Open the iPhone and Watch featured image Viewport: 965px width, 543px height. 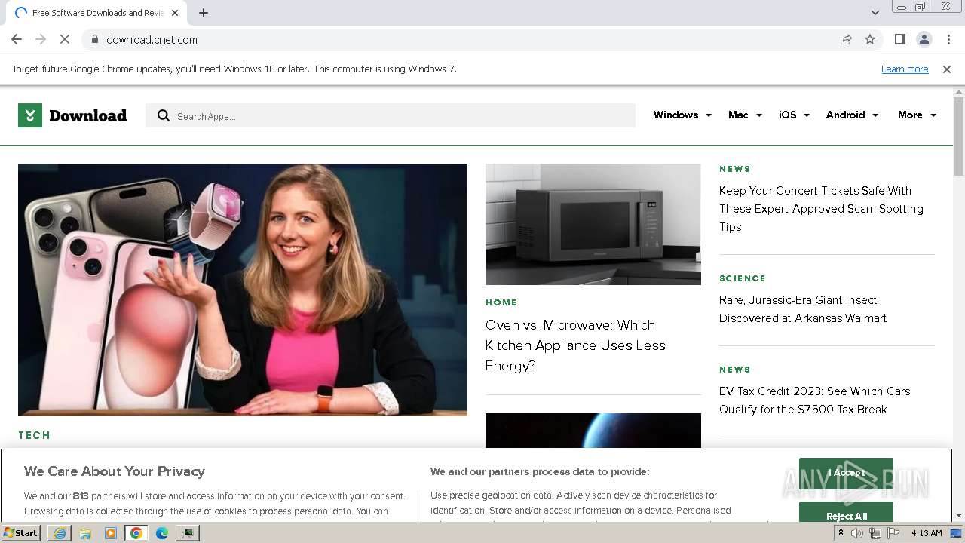[243, 290]
